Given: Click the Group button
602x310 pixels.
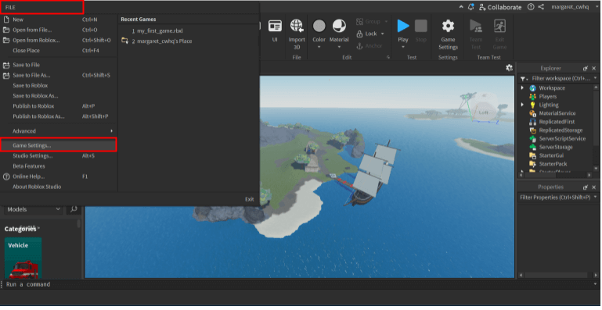Looking at the screenshot, I should (368, 22).
